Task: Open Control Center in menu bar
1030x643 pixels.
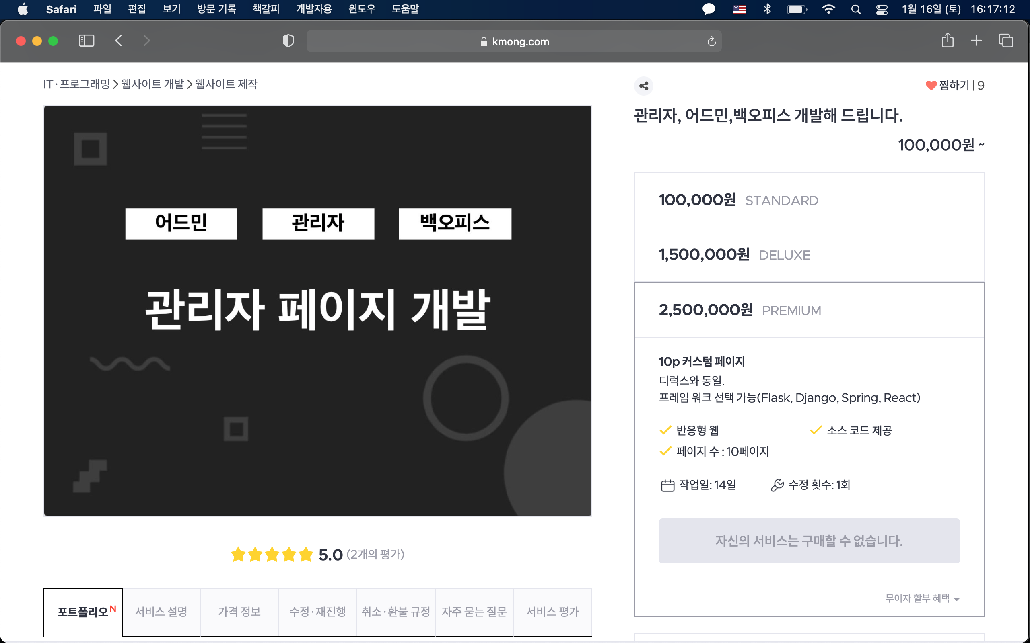Action: (882, 9)
